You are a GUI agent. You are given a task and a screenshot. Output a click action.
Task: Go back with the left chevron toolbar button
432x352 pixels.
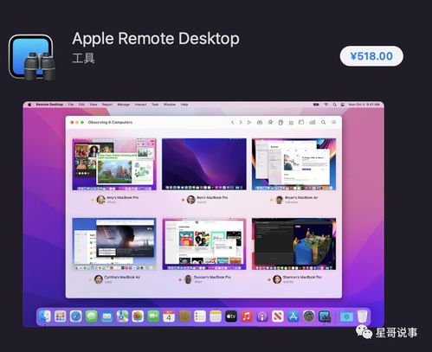232,122
